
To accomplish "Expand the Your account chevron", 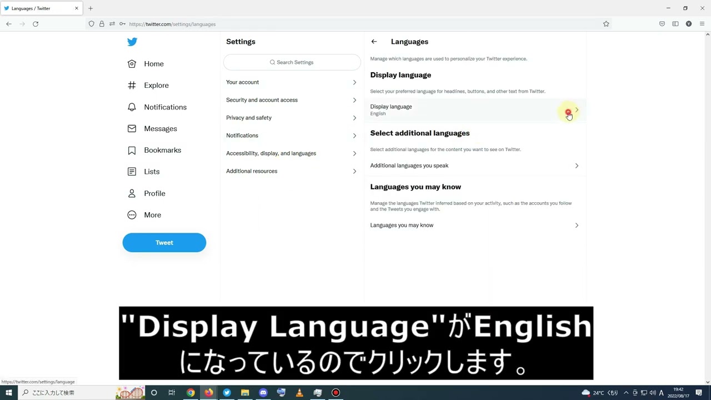I will click(354, 82).
